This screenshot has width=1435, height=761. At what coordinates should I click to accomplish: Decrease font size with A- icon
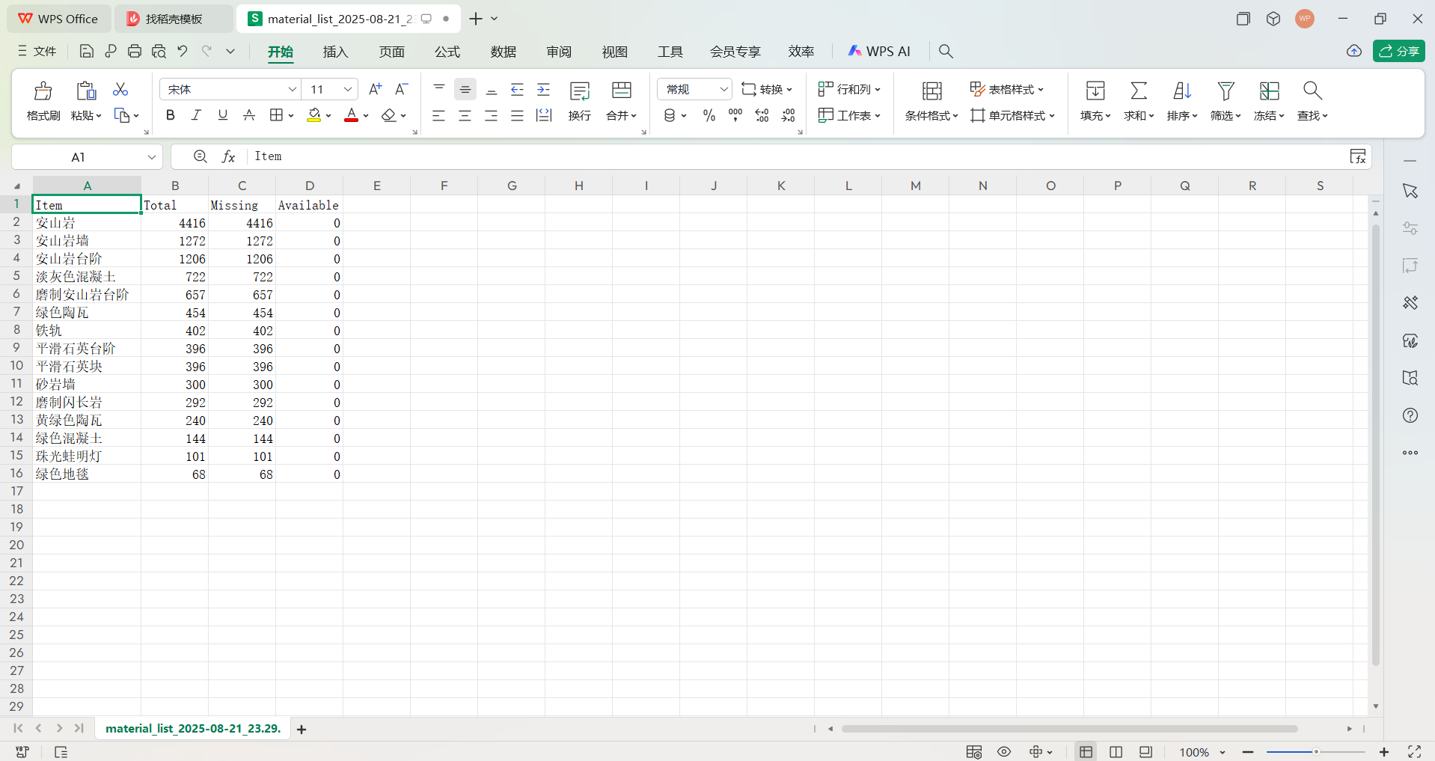[402, 89]
